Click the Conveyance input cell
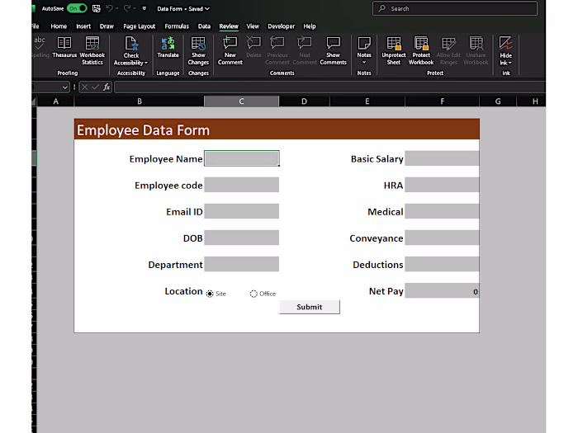578x433 pixels. [x=442, y=238]
